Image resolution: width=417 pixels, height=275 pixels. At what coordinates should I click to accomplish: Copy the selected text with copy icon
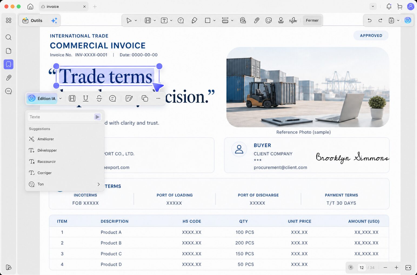[145, 99]
